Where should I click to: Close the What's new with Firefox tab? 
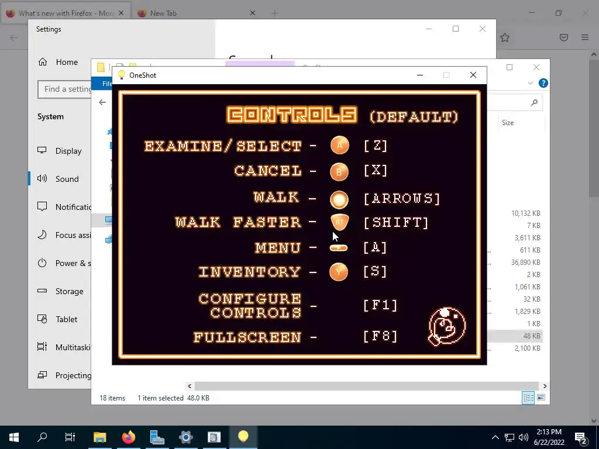(x=121, y=13)
